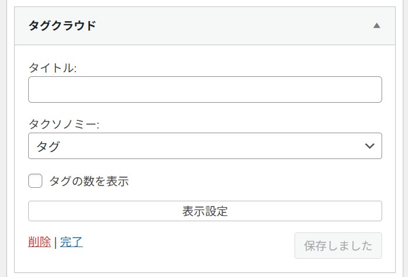Open the 表示設定 button

pyautogui.click(x=205, y=211)
